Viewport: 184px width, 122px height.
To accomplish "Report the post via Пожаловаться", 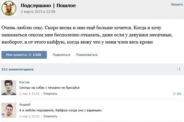I will click(x=87, y=55).
